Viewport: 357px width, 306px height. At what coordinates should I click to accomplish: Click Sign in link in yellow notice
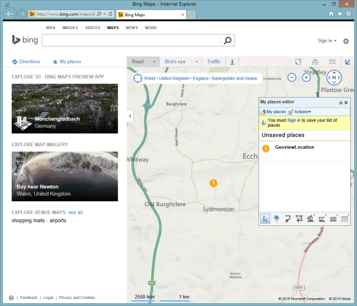(x=294, y=120)
